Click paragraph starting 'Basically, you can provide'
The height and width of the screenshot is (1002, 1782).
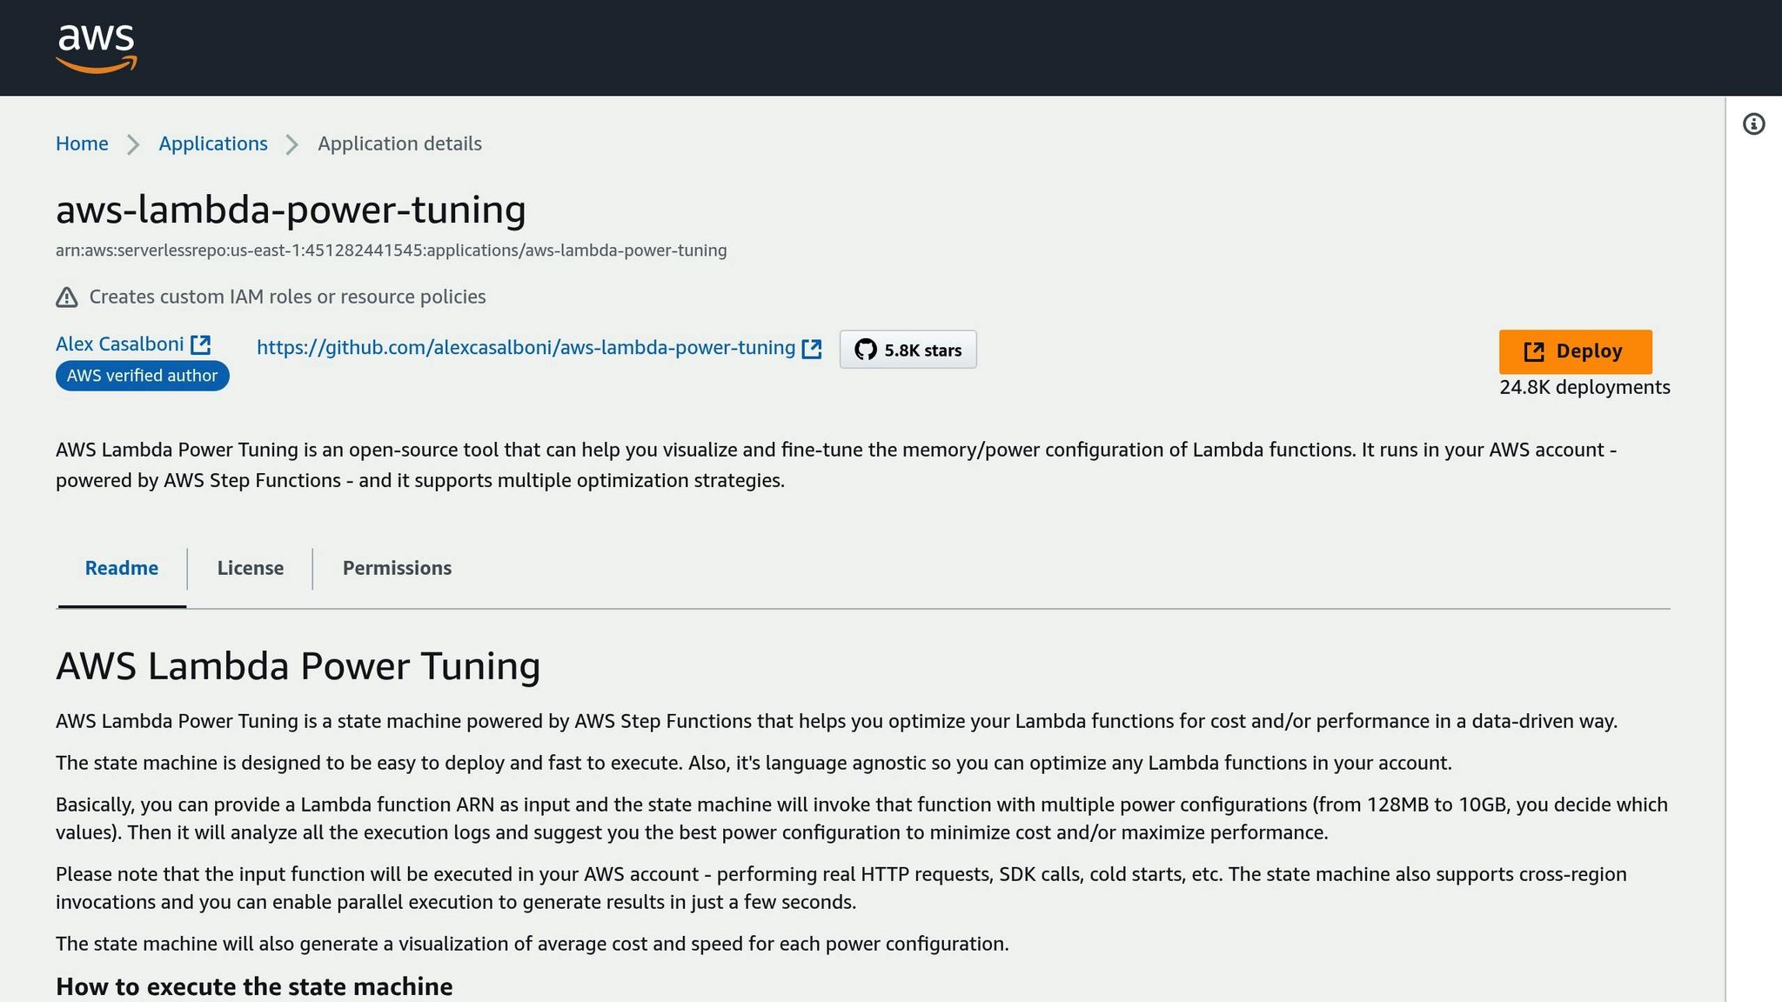[x=861, y=818]
